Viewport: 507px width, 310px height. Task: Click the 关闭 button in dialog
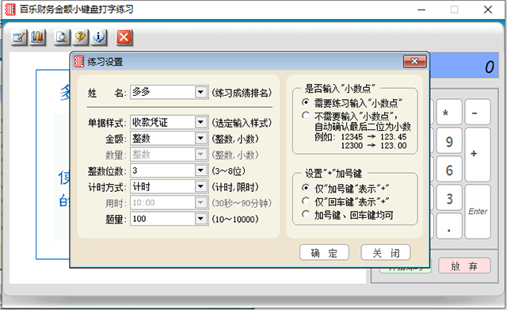(386, 252)
